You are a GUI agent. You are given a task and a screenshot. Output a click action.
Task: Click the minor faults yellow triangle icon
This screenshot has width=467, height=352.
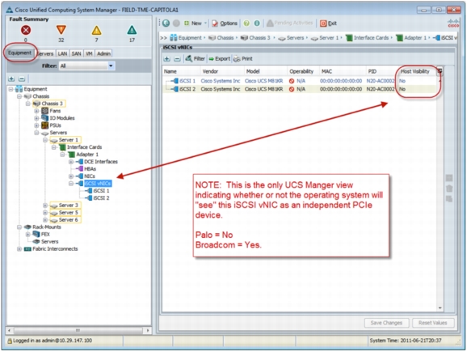[x=96, y=30]
